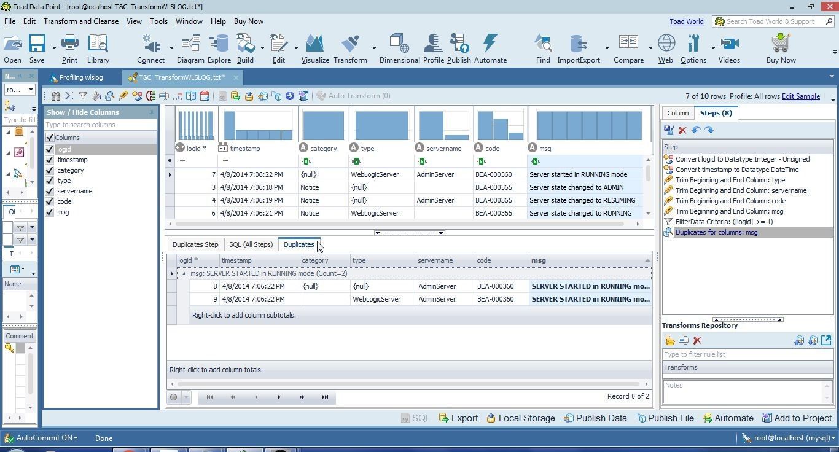
Task: Click the pencil trim icon in transform toolbar
Action: 123,96
